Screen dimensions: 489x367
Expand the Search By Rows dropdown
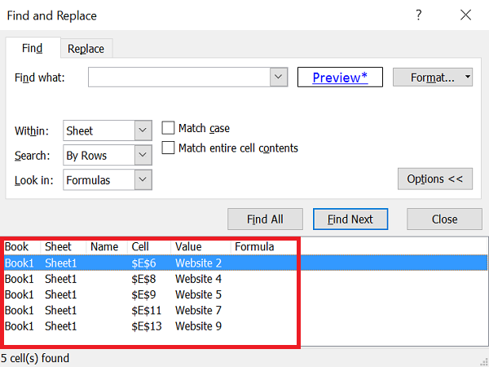point(143,155)
